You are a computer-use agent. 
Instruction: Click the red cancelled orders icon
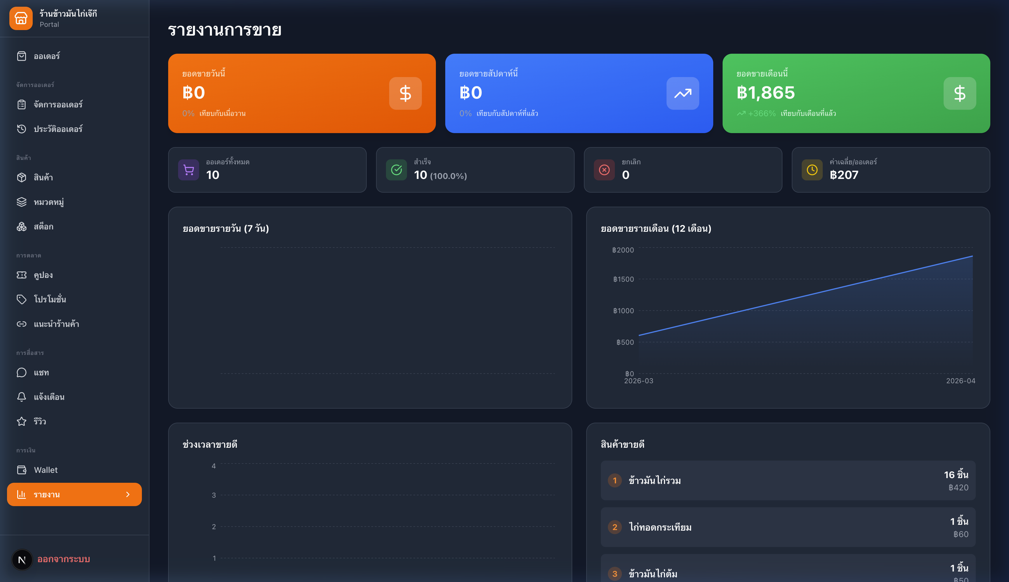pos(604,170)
